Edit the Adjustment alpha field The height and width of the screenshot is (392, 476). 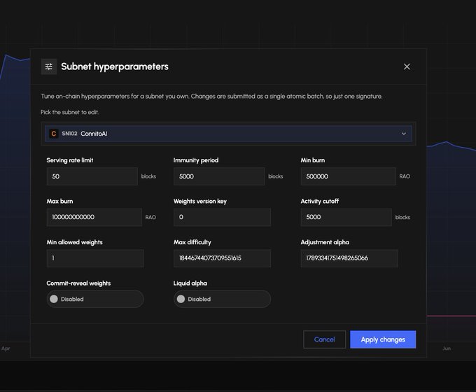349,258
